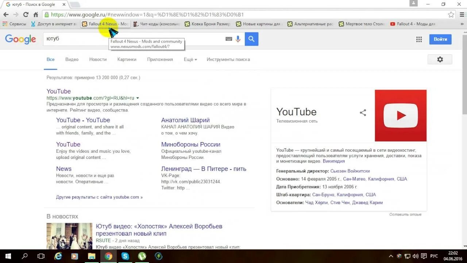The width and height of the screenshot is (467, 263).
Task: Open the News sitelink
Action: pos(64,169)
